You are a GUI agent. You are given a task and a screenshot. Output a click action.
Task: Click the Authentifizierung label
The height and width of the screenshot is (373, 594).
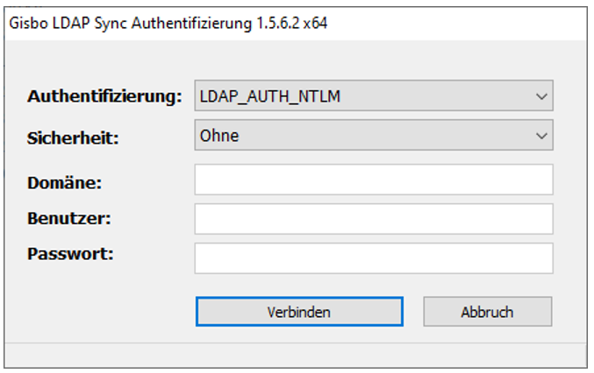(104, 96)
